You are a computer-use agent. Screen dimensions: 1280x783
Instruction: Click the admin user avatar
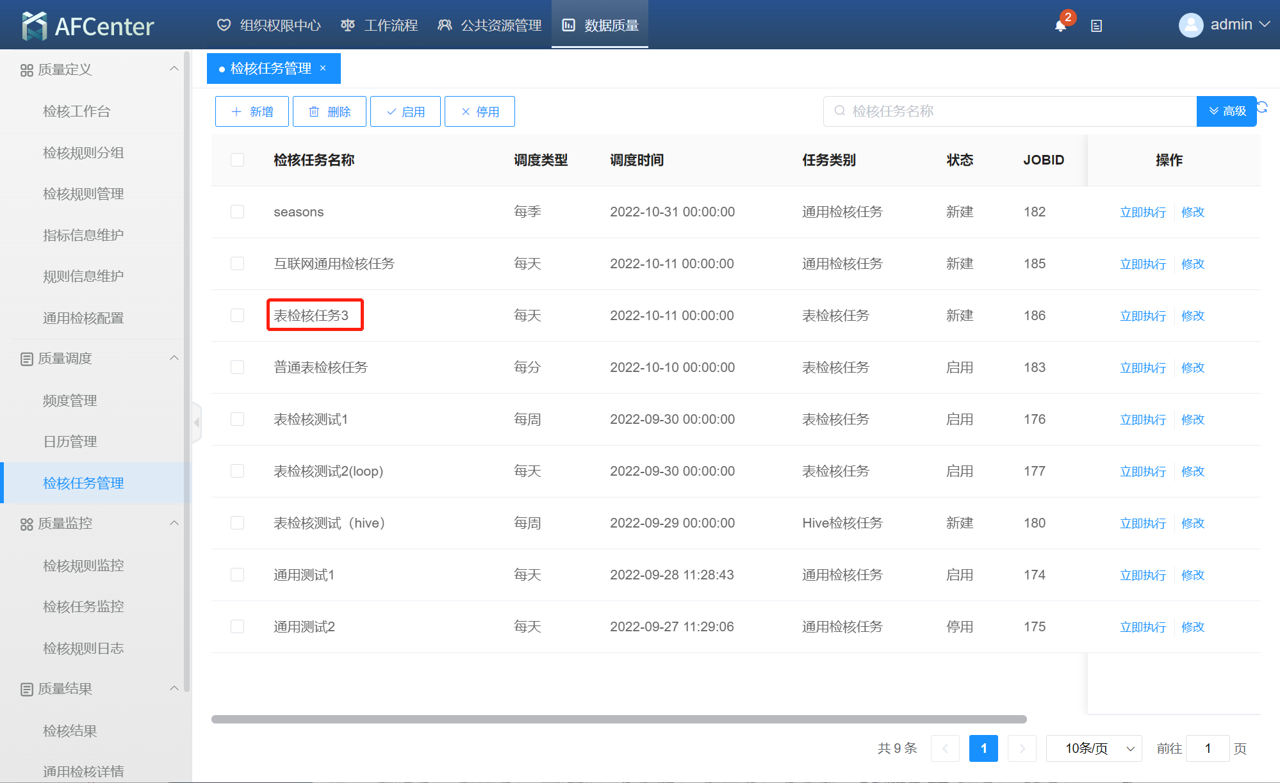[1190, 26]
